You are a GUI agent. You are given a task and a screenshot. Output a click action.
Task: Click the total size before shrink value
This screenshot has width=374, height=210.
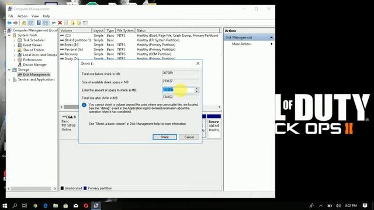coord(180,73)
